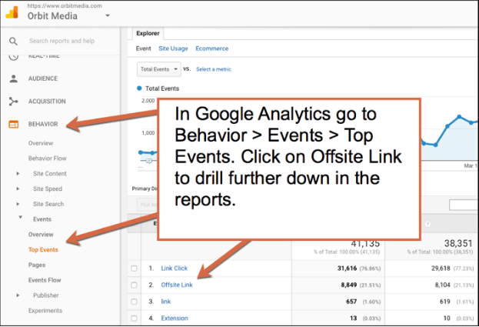Screen dimensions: 479x327
Task: Click the Select a metric link
Action: (213, 69)
